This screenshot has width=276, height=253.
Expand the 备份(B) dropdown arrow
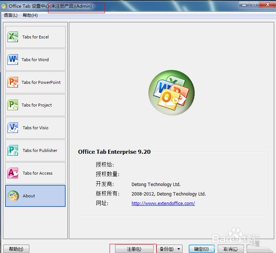pyautogui.click(x=179, y=249)
